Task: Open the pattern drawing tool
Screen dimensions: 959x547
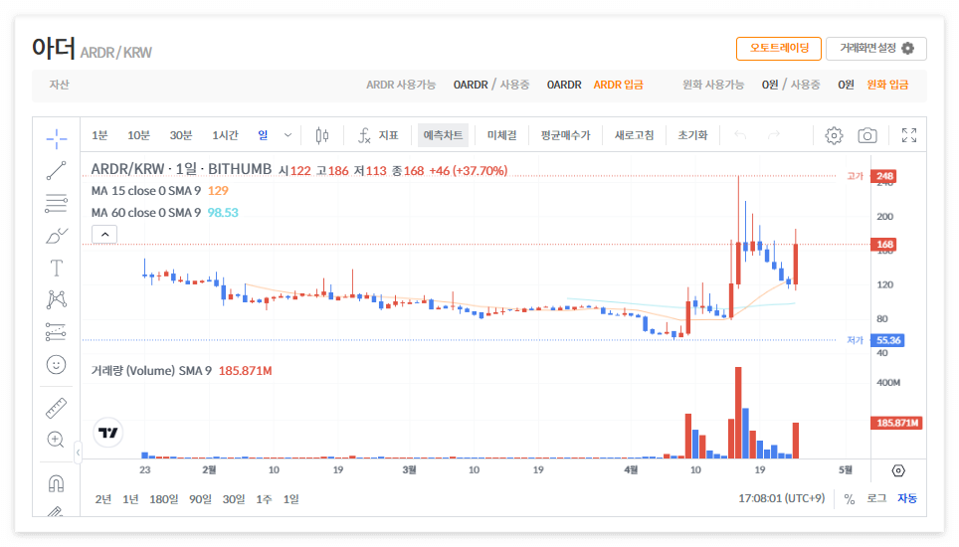Action: pyautogui.click(x=57, y=299)
